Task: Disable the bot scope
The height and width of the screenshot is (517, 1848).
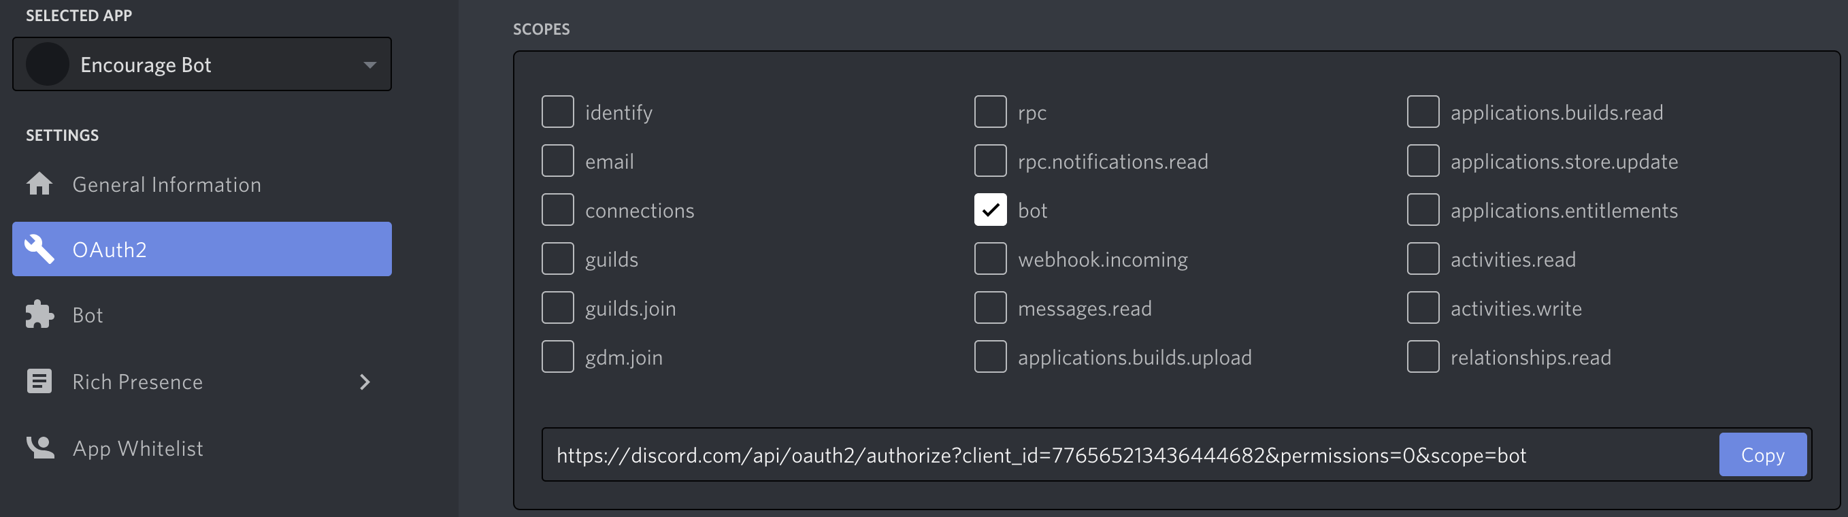Action: click(x=990, y=210)
